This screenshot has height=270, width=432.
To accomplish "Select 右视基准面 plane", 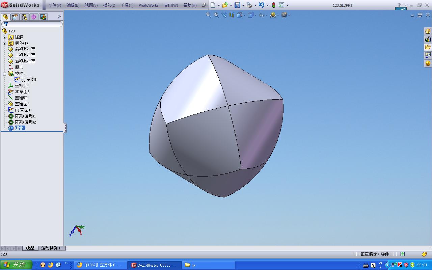I will 22,61.
